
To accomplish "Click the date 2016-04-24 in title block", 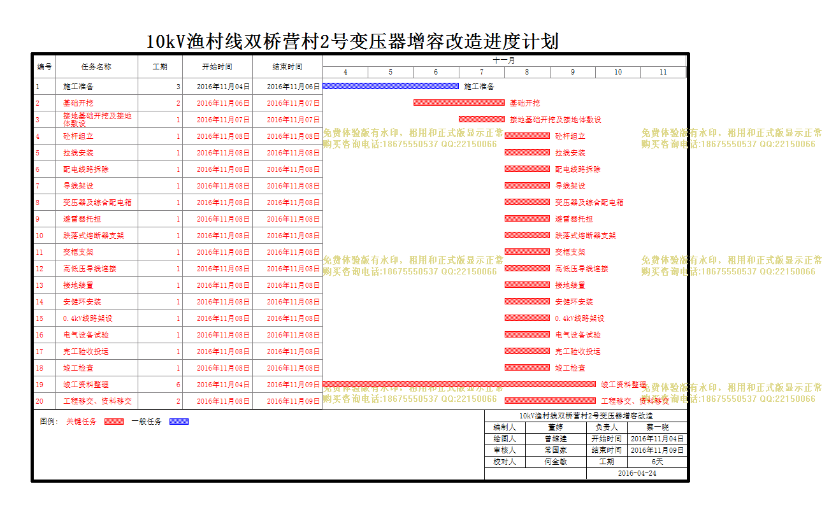I will [x=637, y=473].
